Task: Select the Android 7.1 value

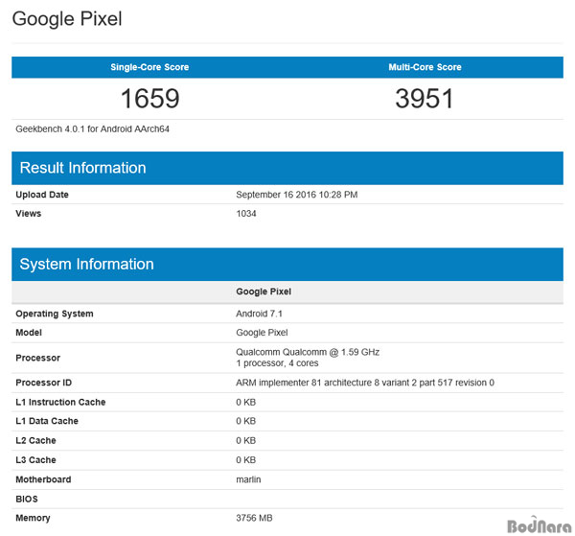Action: click(260, 314)
